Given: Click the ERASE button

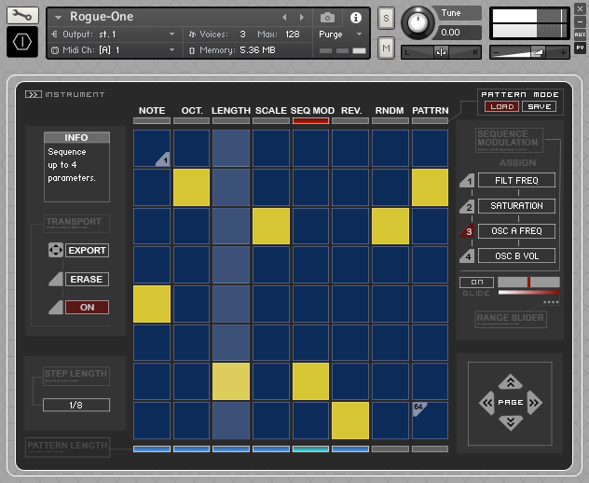Looking at the screenshot, I should (x=87, y=280).
